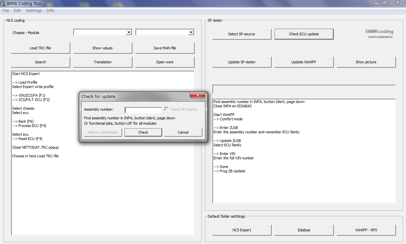406x244 pixels.
Task: Click 'Select Expert write profile' text
Action: pos(33,87)
